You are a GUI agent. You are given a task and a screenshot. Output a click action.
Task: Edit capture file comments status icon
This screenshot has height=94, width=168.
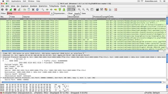coord(3,93)
